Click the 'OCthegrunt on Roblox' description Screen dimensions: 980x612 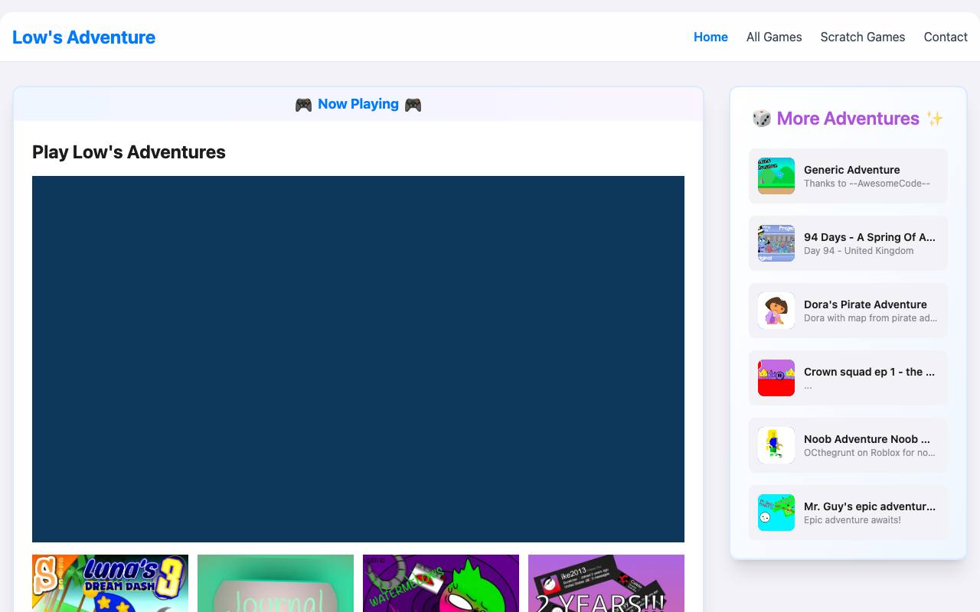[x=870, y=453]
